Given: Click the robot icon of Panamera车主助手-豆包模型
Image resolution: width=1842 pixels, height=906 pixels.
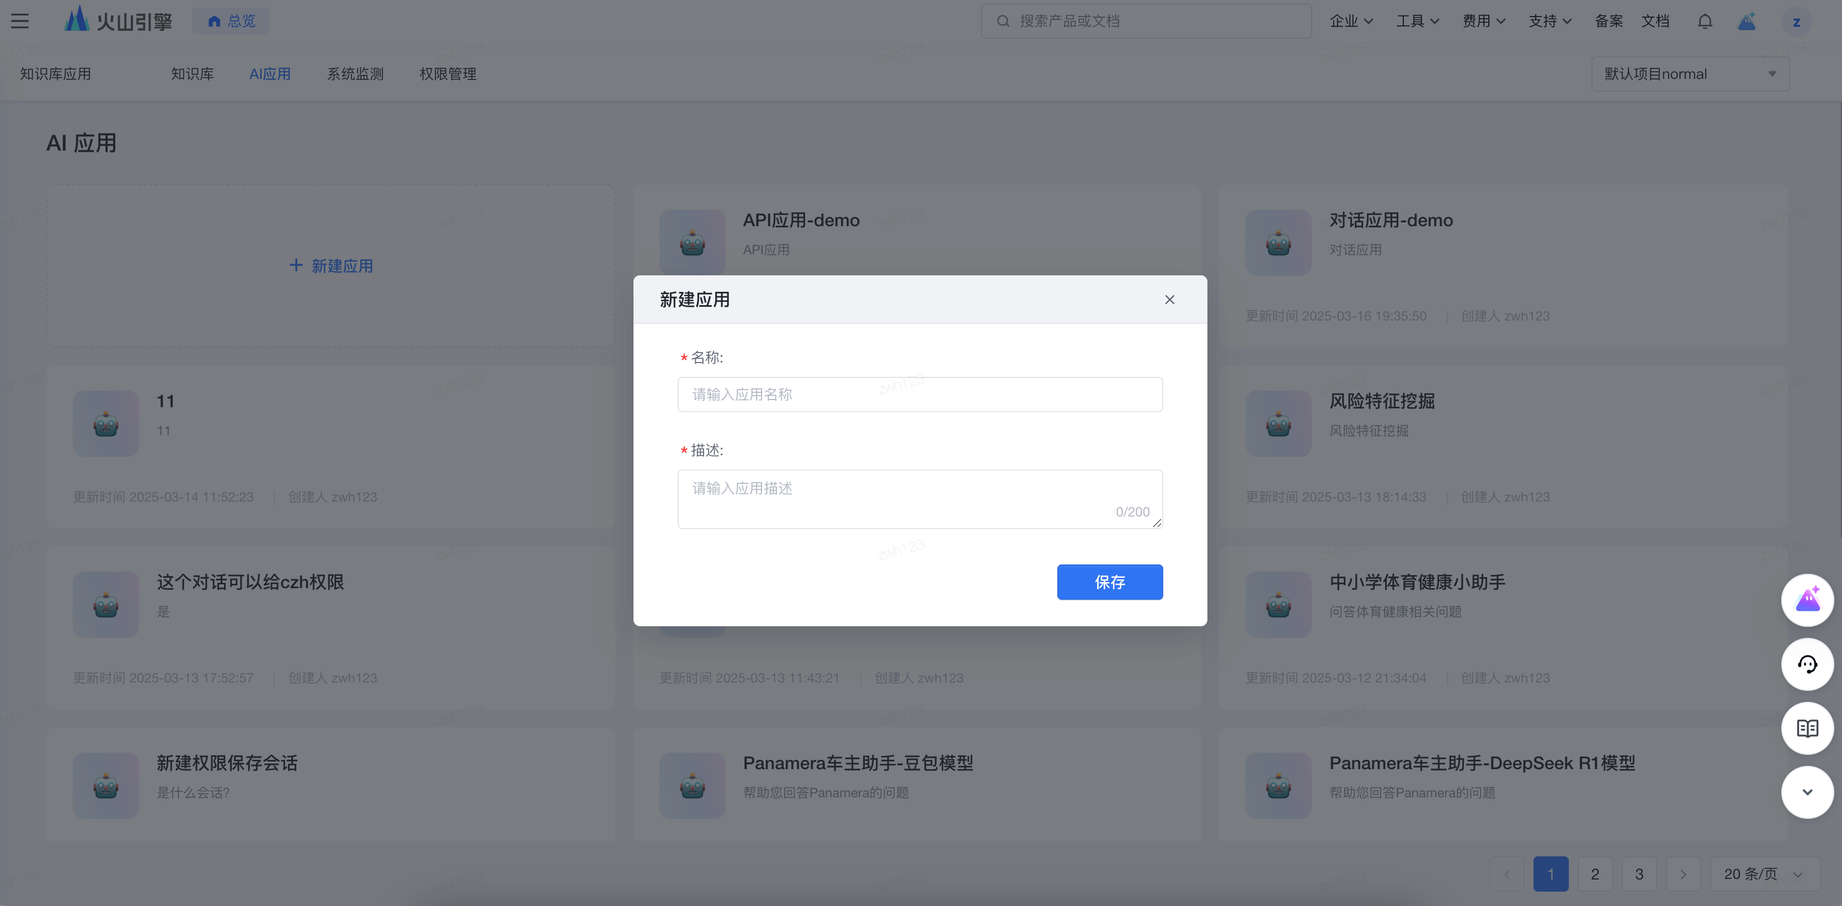Looking at the screenshot, I should click(x=692, y=786).
